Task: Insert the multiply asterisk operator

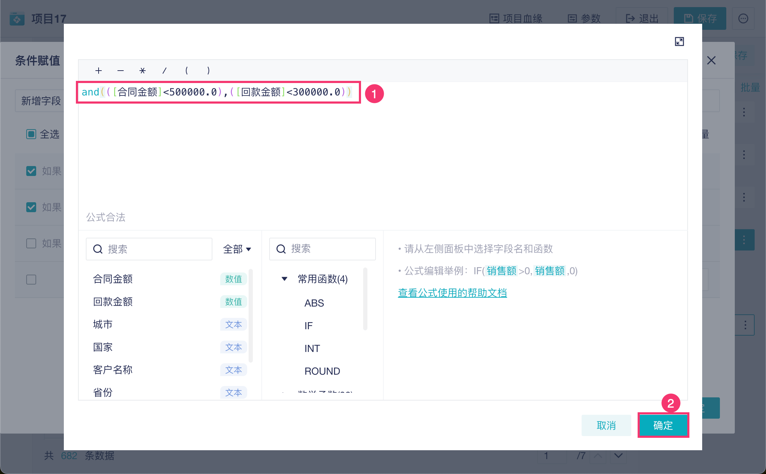Action: pyautogui.click(x=143, y=71)
